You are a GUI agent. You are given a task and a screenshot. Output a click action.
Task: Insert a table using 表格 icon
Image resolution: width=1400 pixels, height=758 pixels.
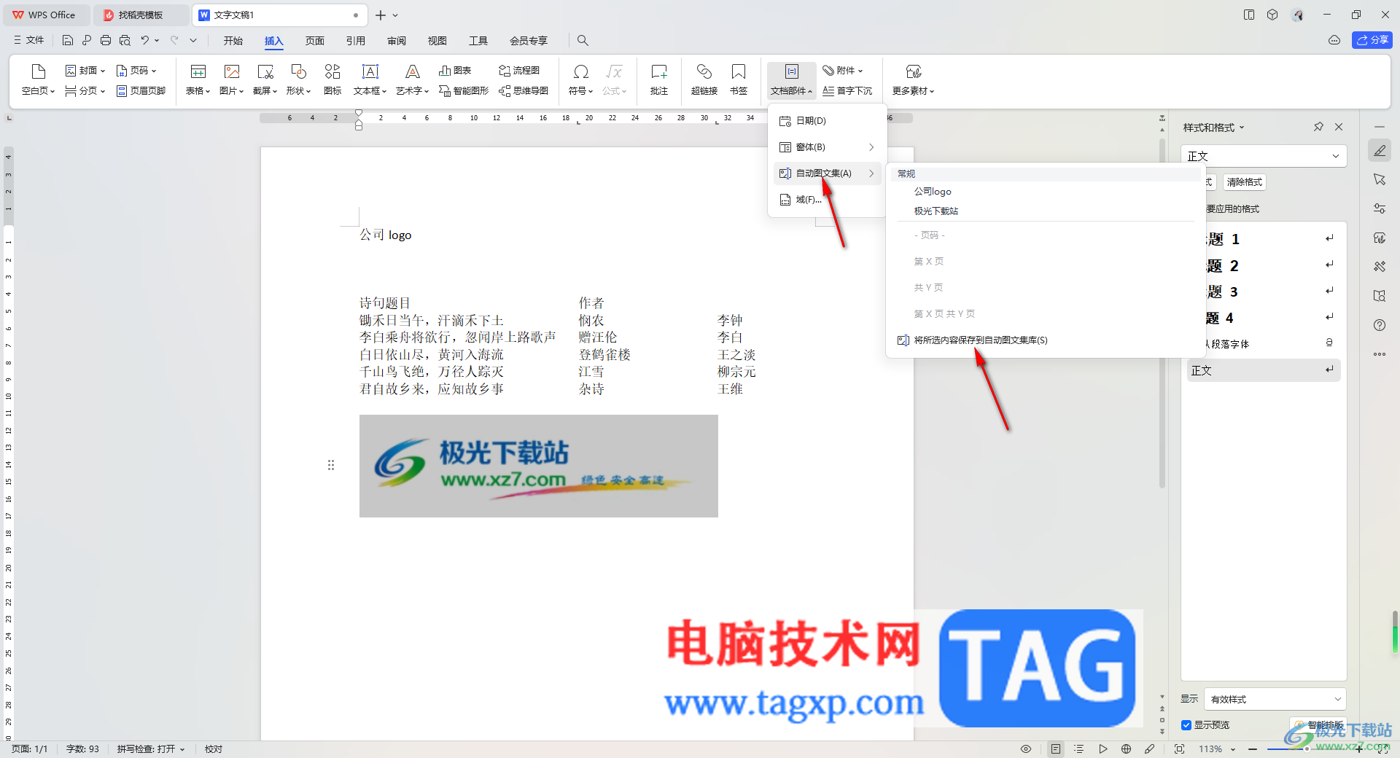tap(198, 79)
